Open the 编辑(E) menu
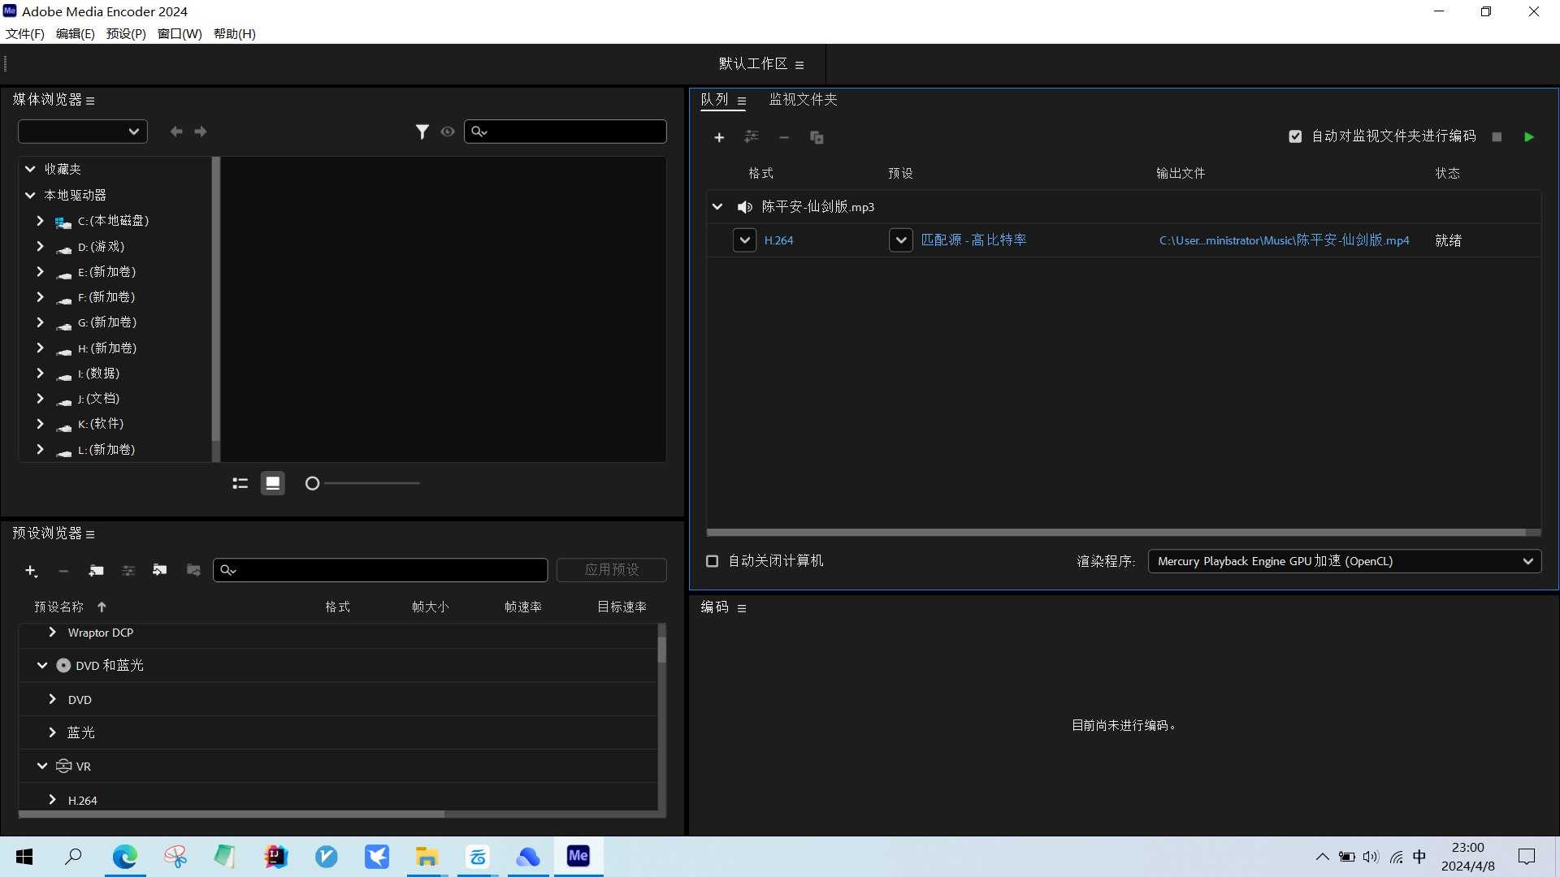 click(75, 33)
